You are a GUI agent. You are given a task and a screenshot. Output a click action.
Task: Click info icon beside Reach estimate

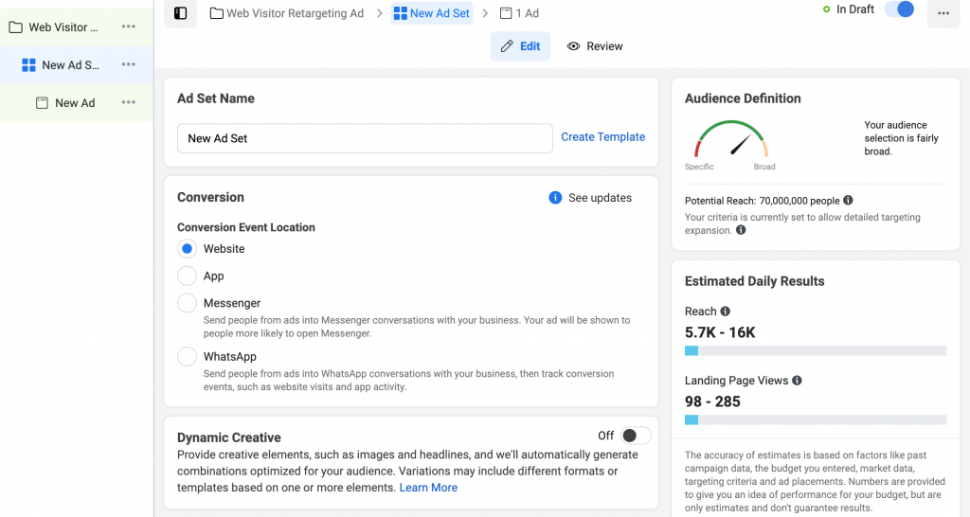tap(726, 312)
